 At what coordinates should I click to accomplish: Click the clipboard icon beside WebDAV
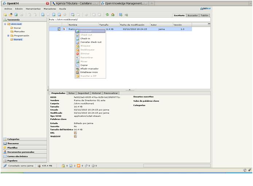click(75, 136)
